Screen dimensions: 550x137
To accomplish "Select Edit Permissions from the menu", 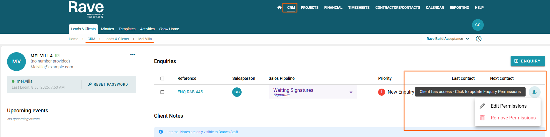I will (x=508, y=106).
